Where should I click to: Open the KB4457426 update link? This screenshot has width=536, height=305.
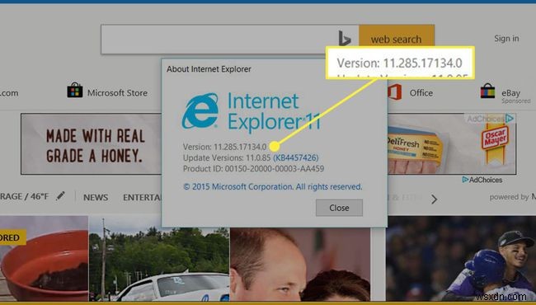click(296, 157)
